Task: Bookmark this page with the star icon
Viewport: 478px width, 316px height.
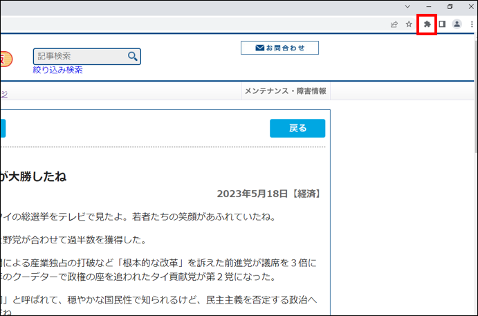Action: (x=409, y=24)
